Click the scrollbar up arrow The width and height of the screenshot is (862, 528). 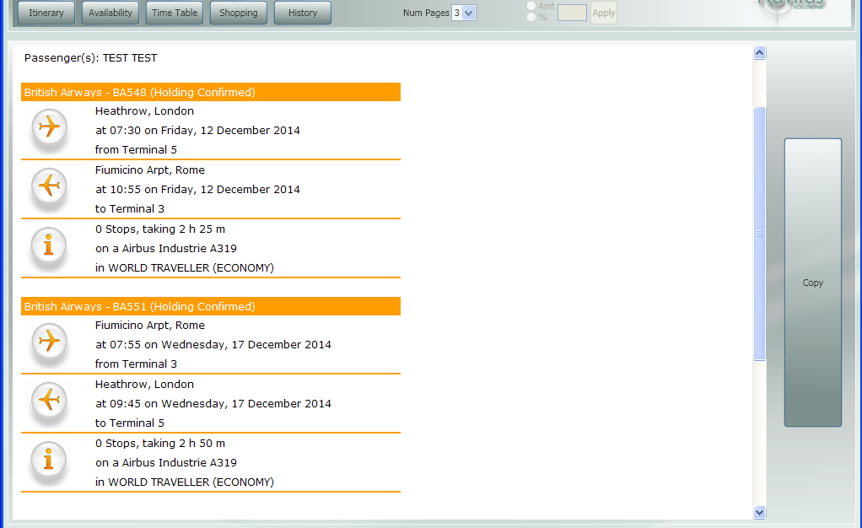point(759,53)
